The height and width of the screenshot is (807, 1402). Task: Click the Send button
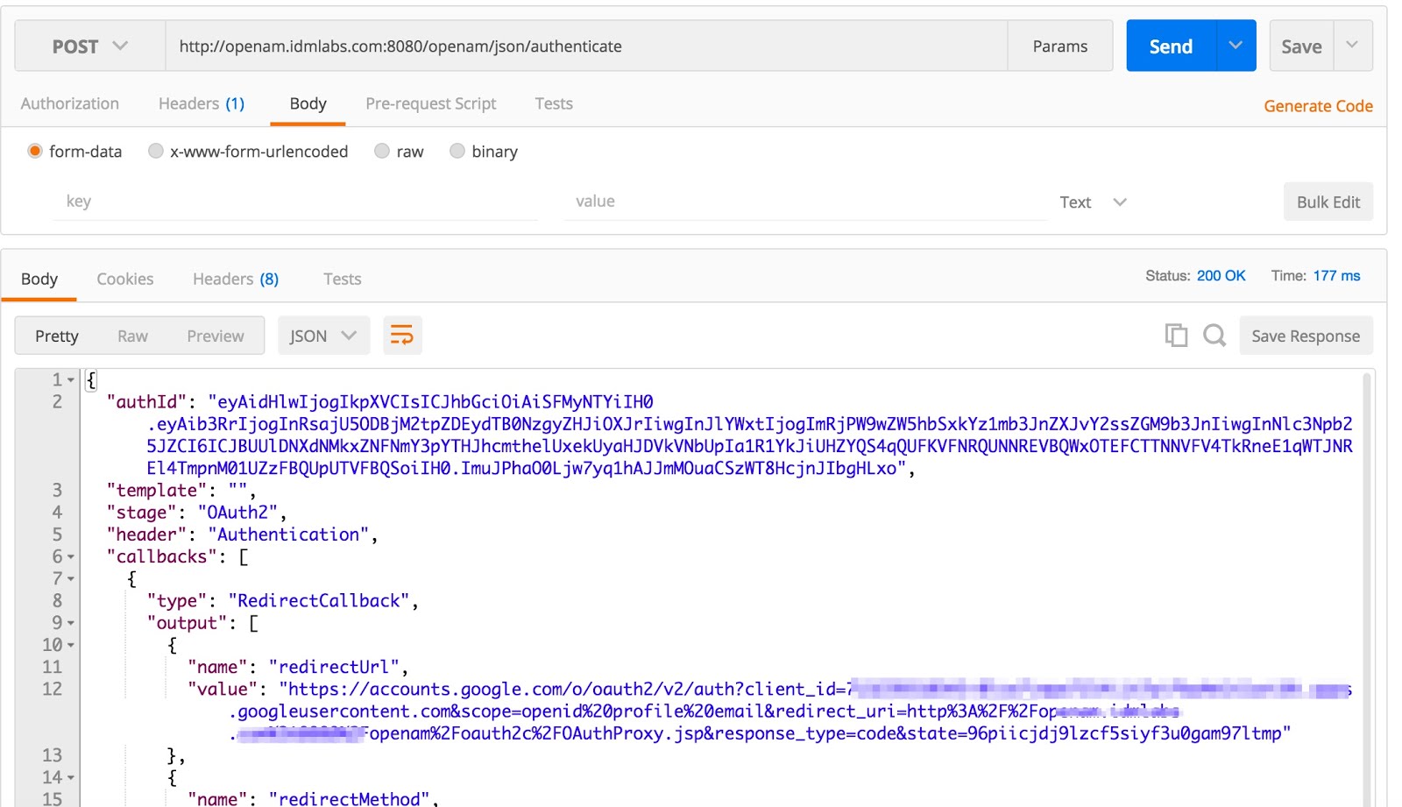pyautogui.click(x=1170, y=46)
